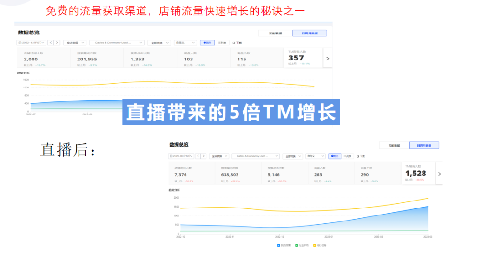Image resolution: width=502 pixels, height=255 pixels.
Task: Click 2022-10 label on chart axis
Action: (180, 237)
